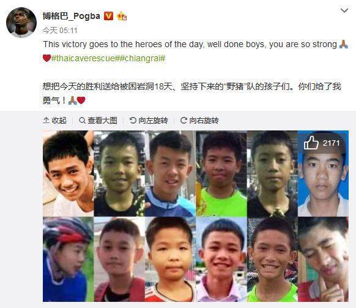Click the boy in red helmet photo
The width and height of the screenshot is (356, 308).
tap(68, 259)
